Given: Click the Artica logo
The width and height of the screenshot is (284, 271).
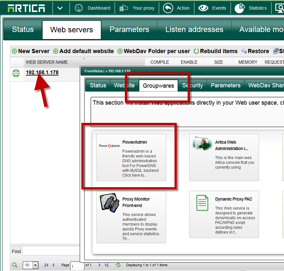Looking at the screenshot, I should click(26, 8).
